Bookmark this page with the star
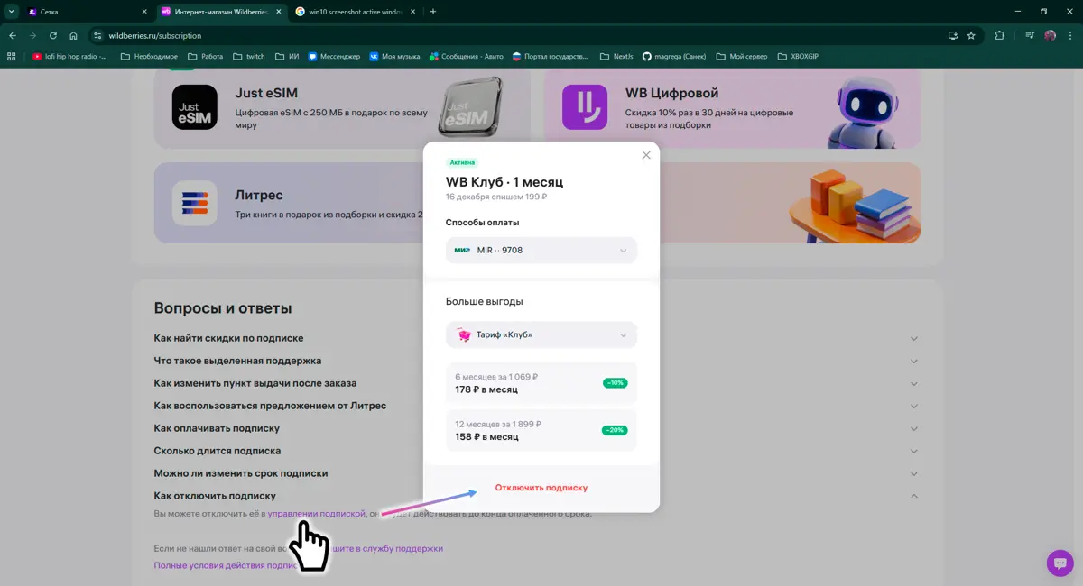 [x=971, y=36]
